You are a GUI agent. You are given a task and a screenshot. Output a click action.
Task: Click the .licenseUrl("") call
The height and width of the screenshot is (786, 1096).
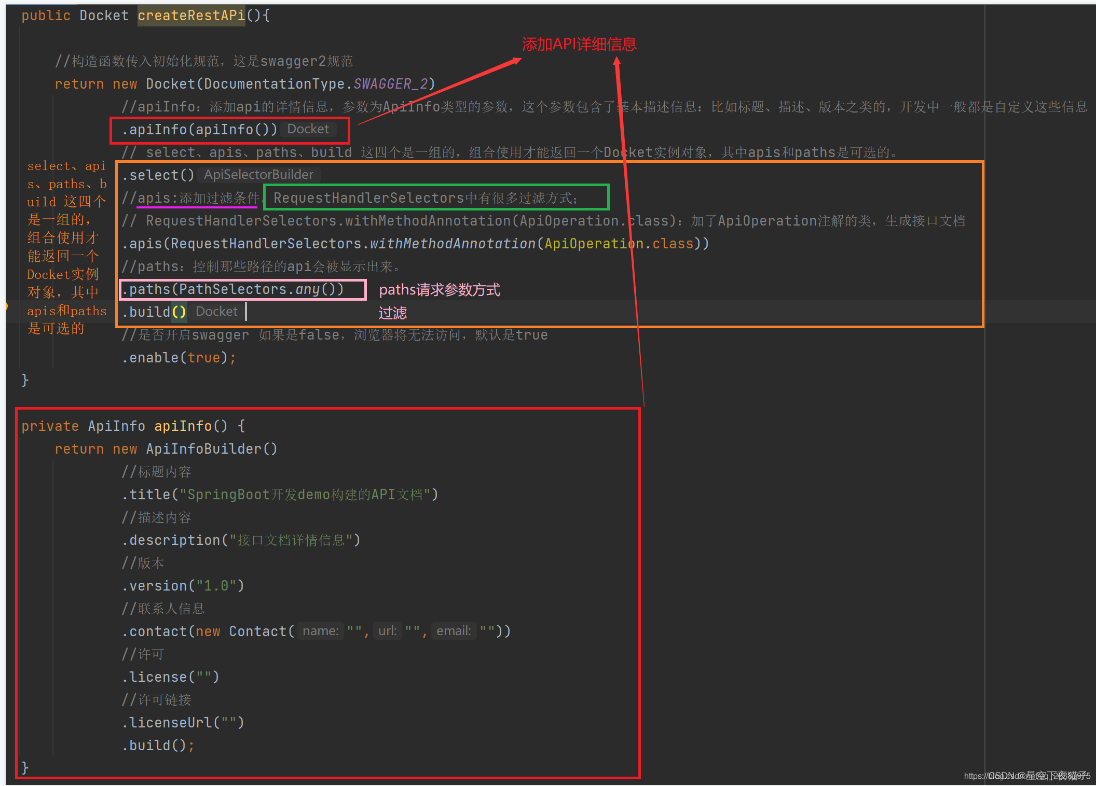[183, 723]
